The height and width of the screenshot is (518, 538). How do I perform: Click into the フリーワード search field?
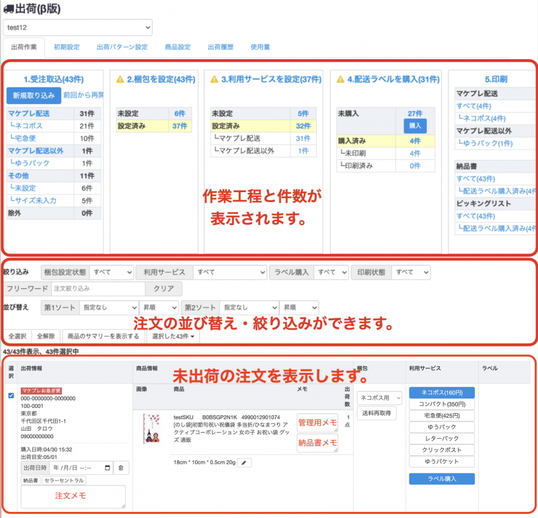98,289
